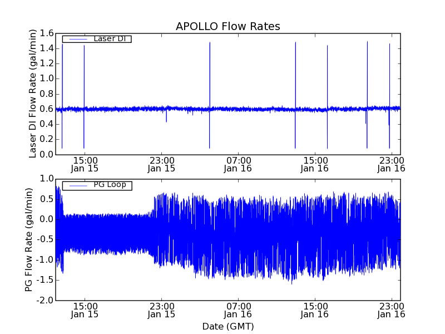Click "15:00 Jan 15" under the Laser DI plot
Screen dimensions: 445x334
pyautogui.click(x=85, y=165)
